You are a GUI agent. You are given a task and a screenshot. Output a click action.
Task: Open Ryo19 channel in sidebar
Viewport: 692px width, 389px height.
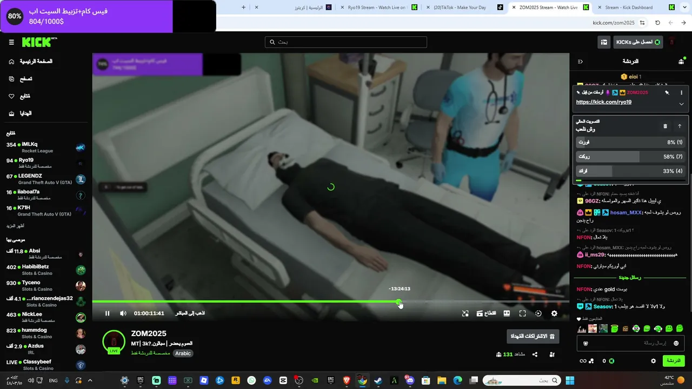tap(46, 163)
